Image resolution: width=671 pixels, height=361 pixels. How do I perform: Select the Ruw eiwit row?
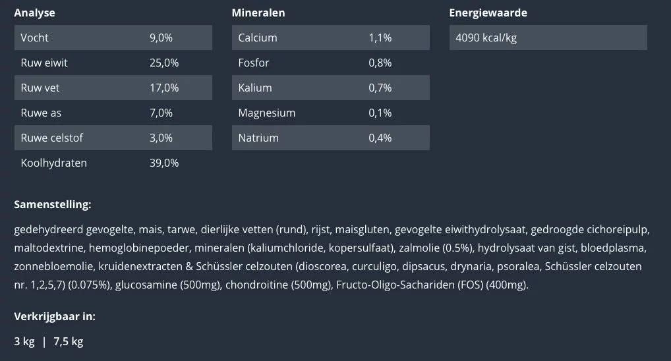click(113, 63)
